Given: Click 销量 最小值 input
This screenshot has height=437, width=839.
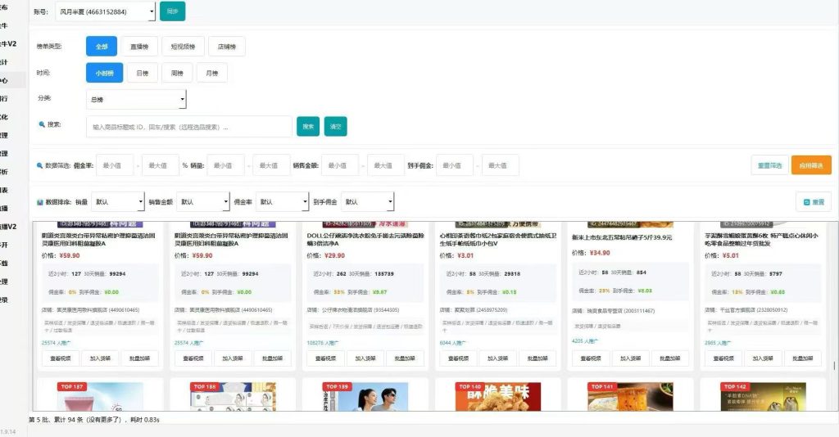Looking at the screenshot, I should [x=226, y=165].
